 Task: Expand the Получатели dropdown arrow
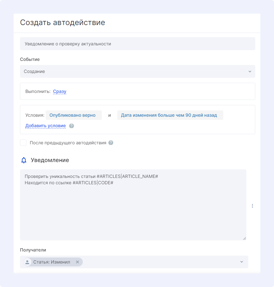click(241, 262)
